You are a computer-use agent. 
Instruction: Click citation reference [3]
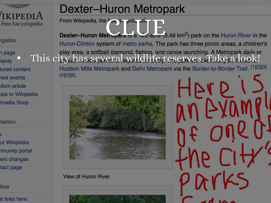point(264,67)
